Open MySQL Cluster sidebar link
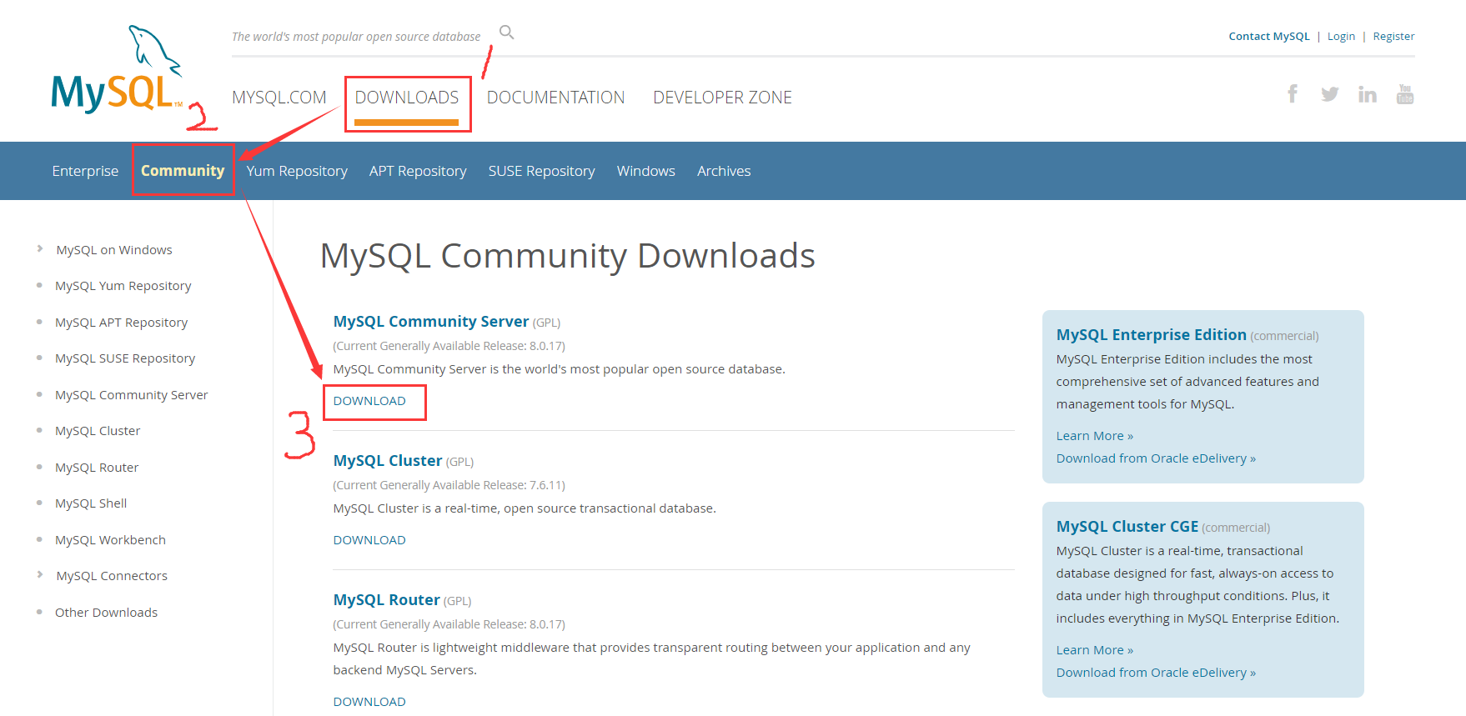 (98, 431)
